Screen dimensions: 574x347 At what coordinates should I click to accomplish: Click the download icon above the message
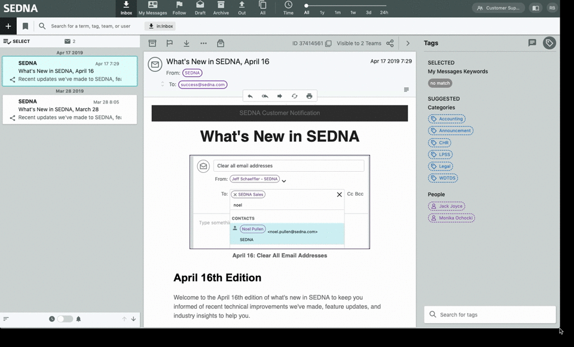(x=186, y=43)
